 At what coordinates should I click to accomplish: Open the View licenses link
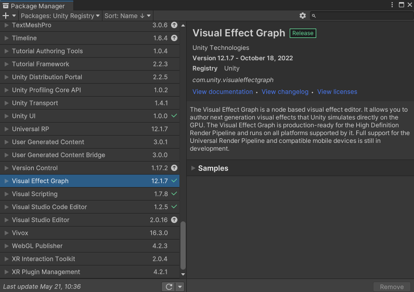pyautogui.click(x=337, y=92)
